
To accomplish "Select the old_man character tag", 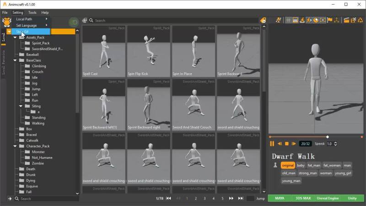I will pyautogui.click(x=289, y=173).
